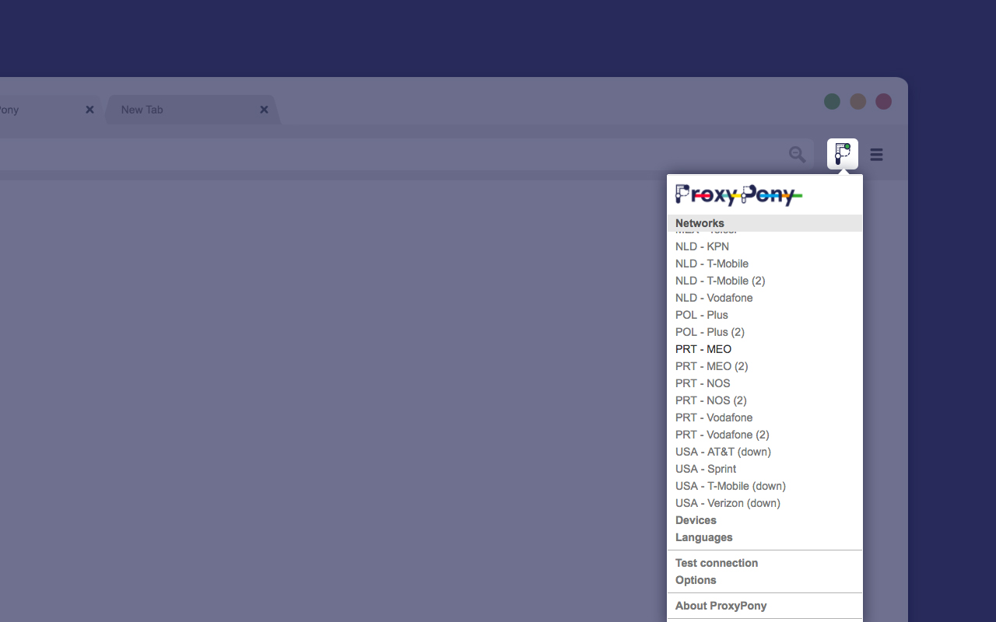
Task: Select network PRT - NOS (2)
Action: coord(765,400)
